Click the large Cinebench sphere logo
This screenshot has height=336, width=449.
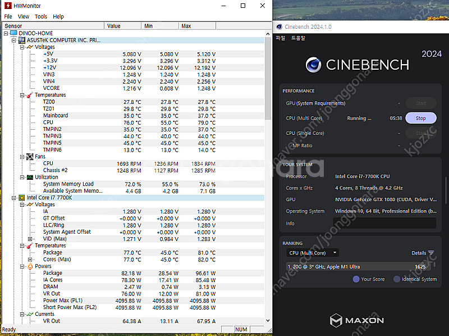click(x=313, y=65)
